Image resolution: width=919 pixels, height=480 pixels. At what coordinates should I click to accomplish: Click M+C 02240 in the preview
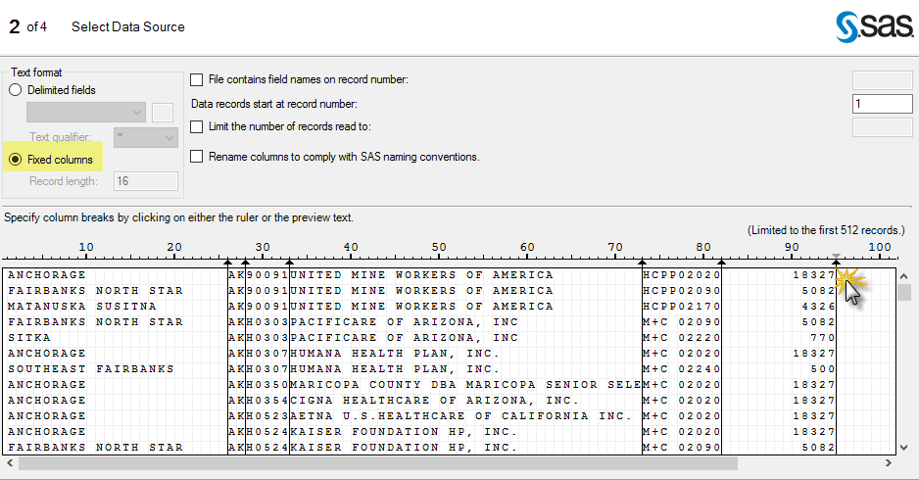pos(682,369)
